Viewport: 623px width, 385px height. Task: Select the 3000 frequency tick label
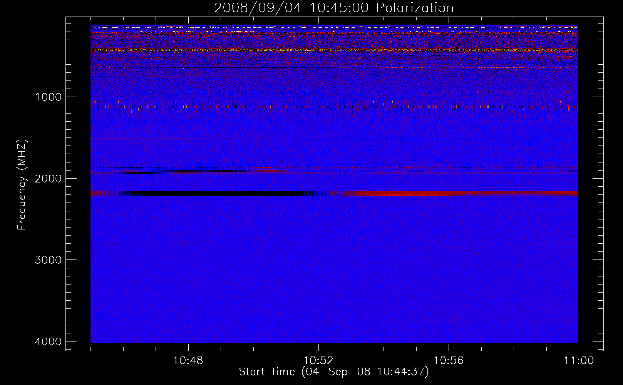[x=48, y=260]
